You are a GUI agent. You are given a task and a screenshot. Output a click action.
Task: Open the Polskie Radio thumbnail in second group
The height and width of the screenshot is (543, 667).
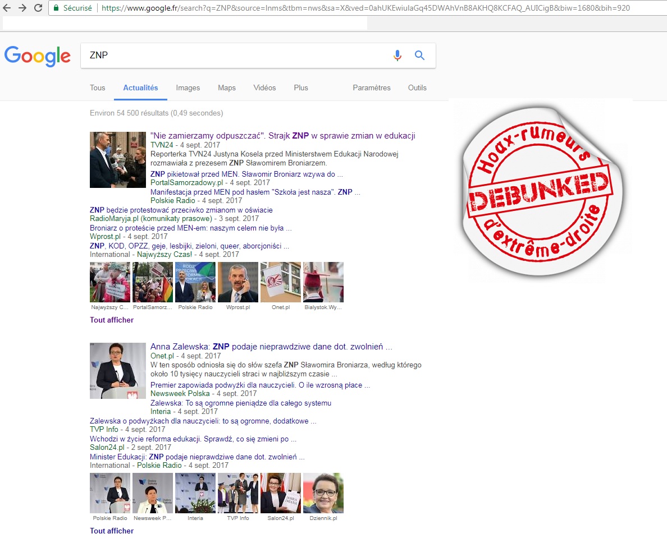tap(109, 493)
